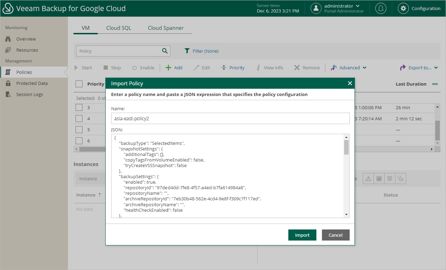
Task: Open the Configuration gear settings
Action: click(x=403, y=8)
